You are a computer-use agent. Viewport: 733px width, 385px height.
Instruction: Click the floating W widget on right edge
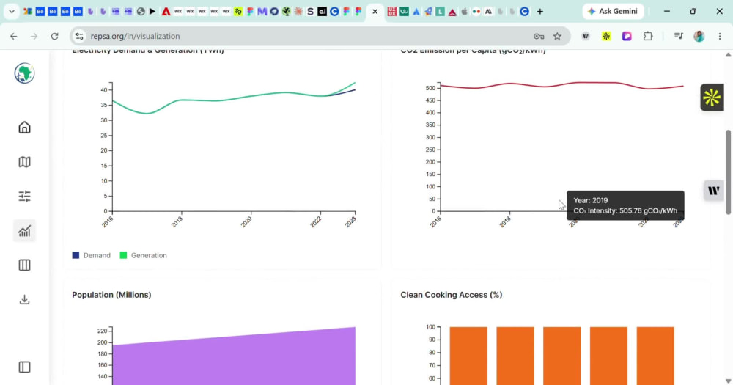click(x=714, y=191)
